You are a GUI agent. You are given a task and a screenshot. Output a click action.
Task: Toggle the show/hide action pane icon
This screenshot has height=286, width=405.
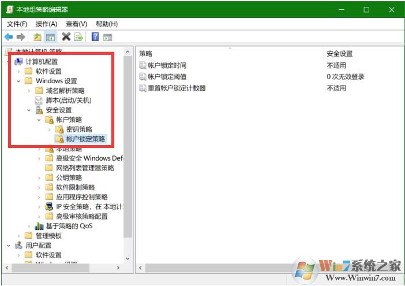point(108,37)
